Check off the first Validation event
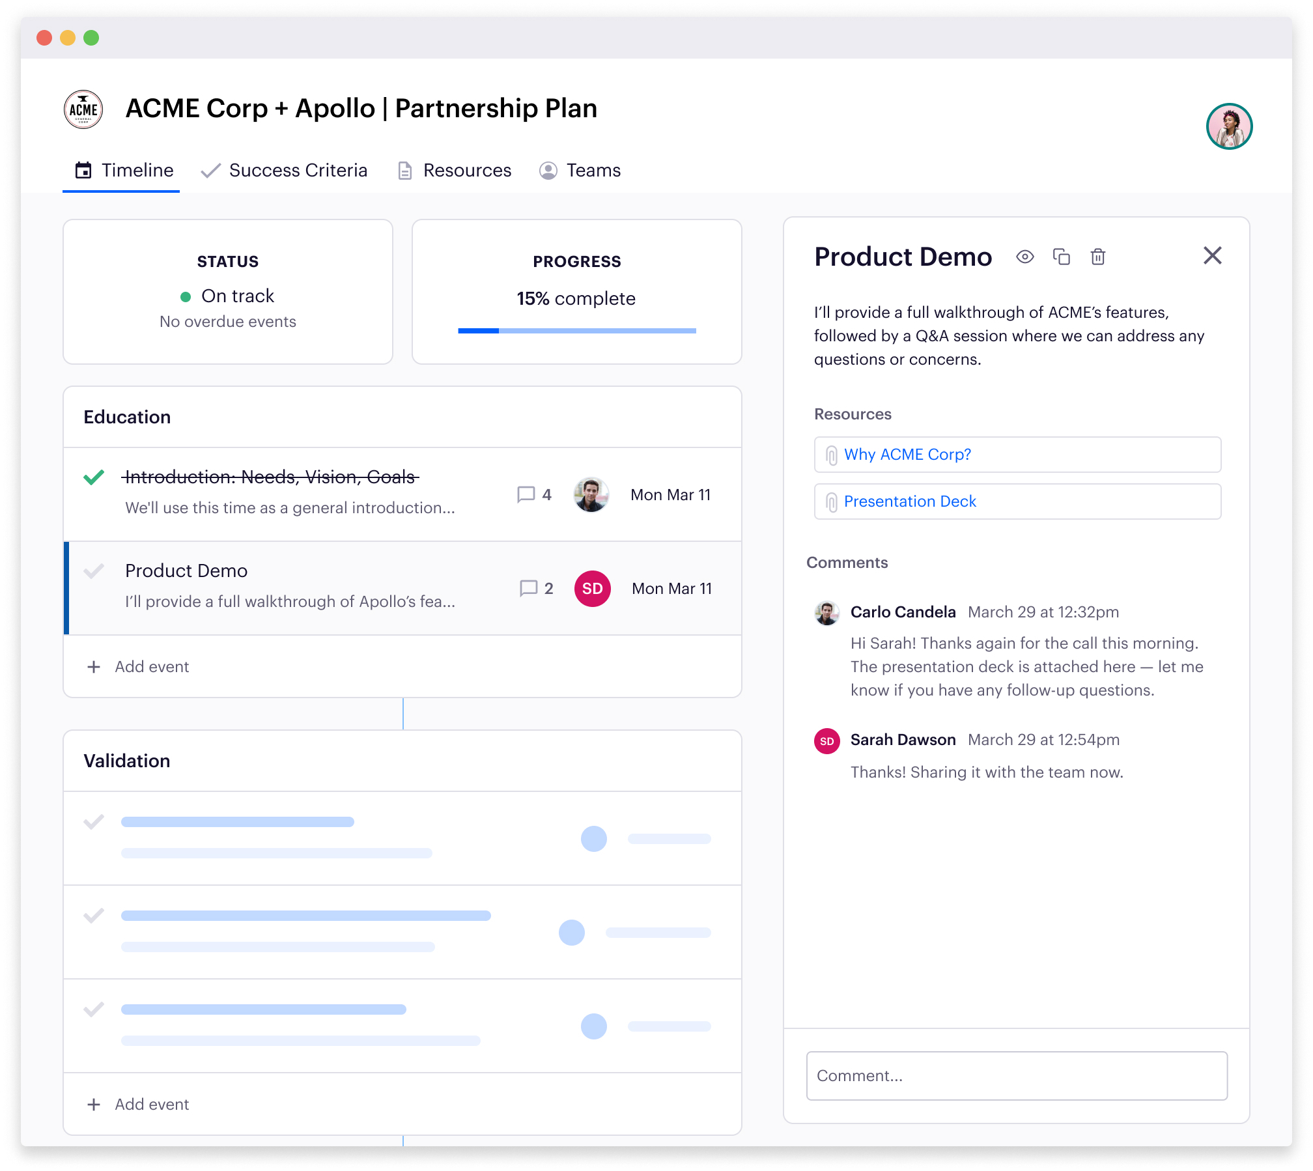This screenshot has width=1313, height=1171. [94, 822]
